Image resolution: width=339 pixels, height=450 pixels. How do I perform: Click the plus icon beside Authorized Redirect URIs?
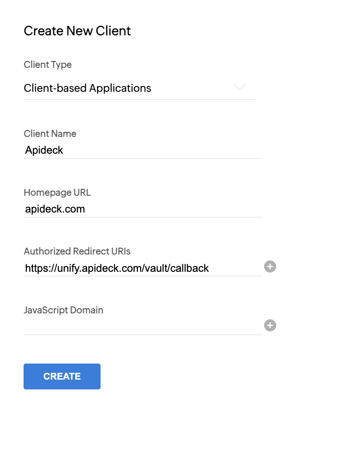[x=270, y=266]
